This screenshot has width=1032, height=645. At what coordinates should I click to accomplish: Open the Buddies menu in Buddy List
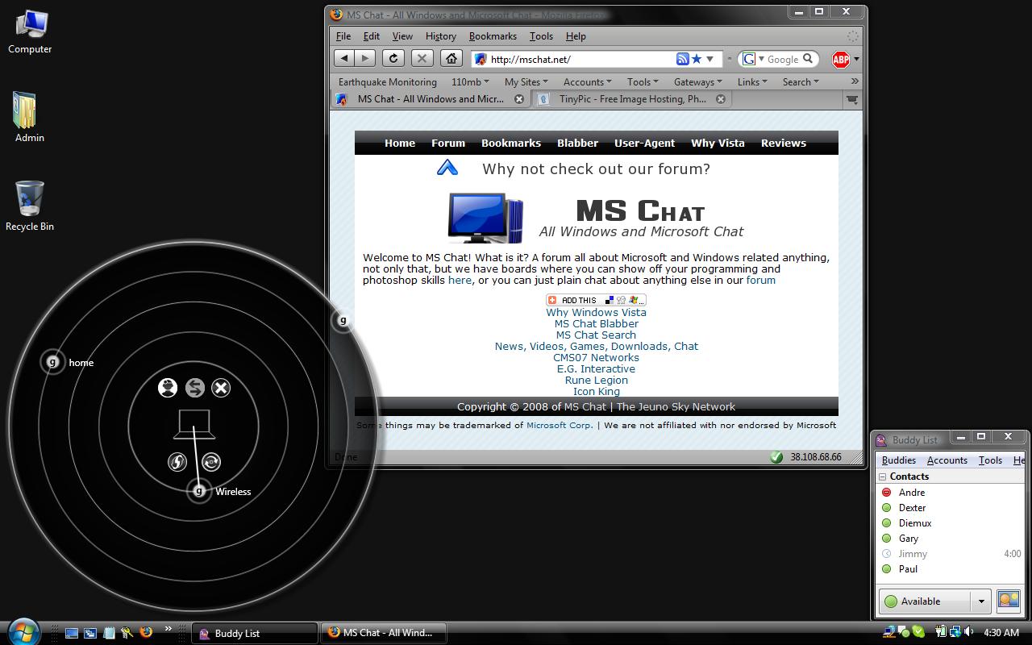coord(899,460)
